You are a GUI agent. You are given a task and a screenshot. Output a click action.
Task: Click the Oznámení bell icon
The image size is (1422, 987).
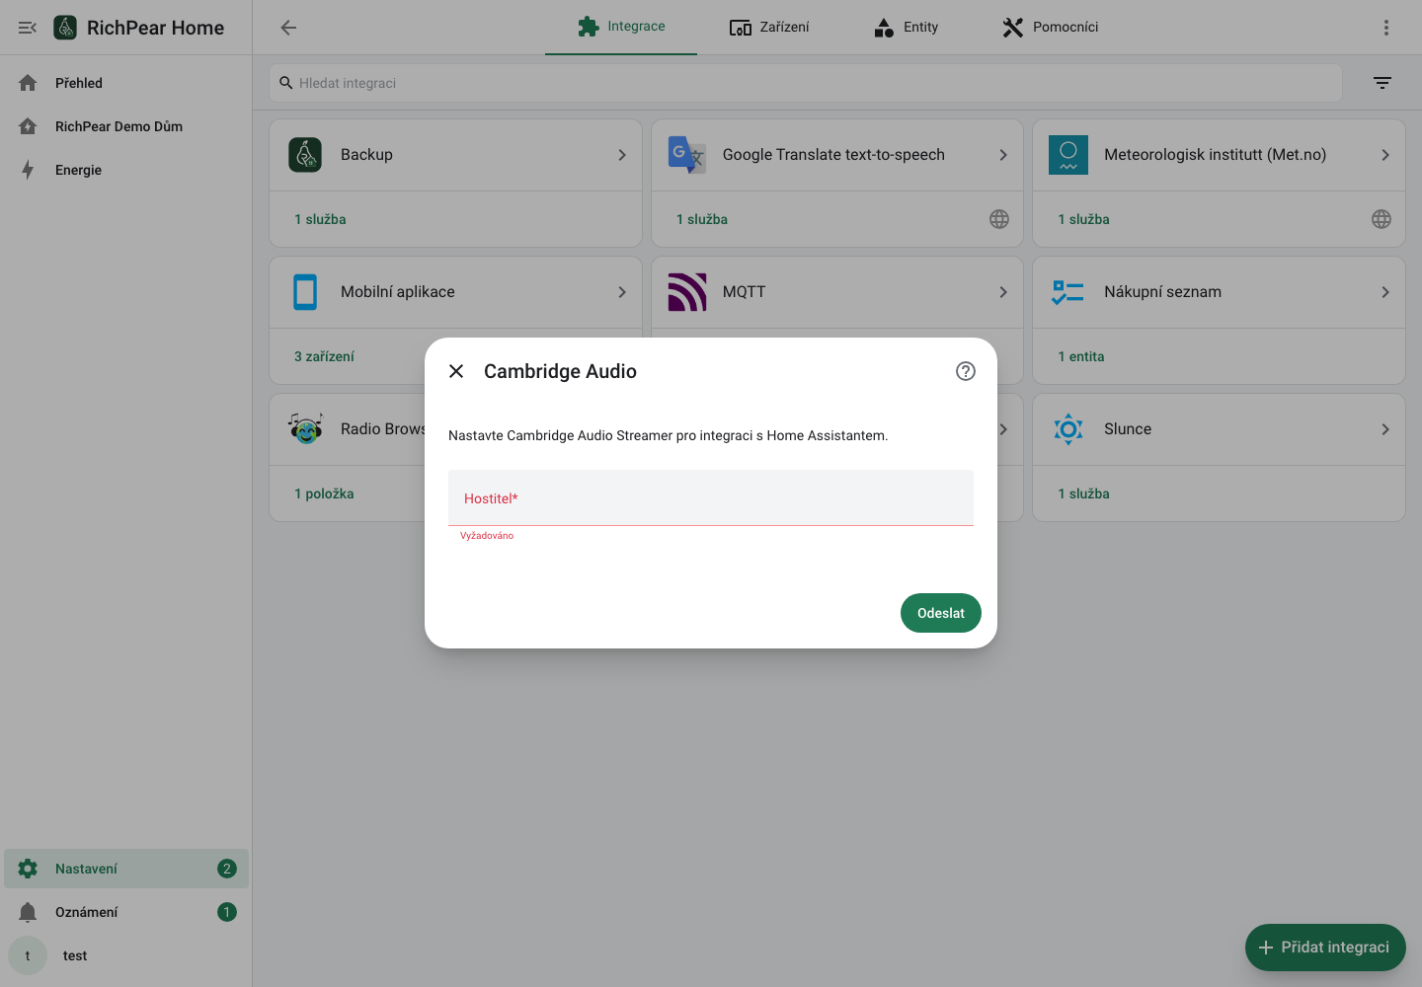click(28, 912)
